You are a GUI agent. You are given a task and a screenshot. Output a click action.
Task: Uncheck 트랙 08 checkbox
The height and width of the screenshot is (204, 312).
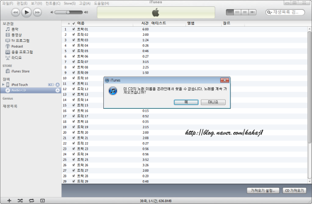coord(74,67)
